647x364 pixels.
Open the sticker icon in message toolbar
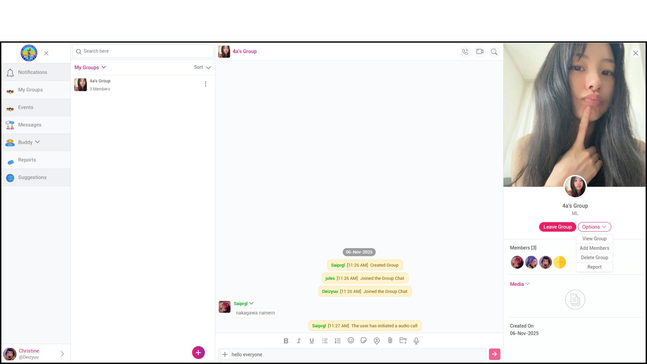pyautogui.click(x=364, y=340)
